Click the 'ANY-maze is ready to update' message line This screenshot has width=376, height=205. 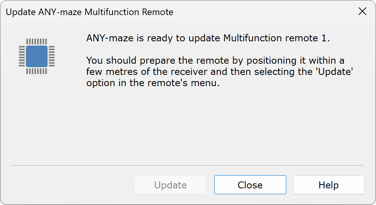click(x=208, y=38)
